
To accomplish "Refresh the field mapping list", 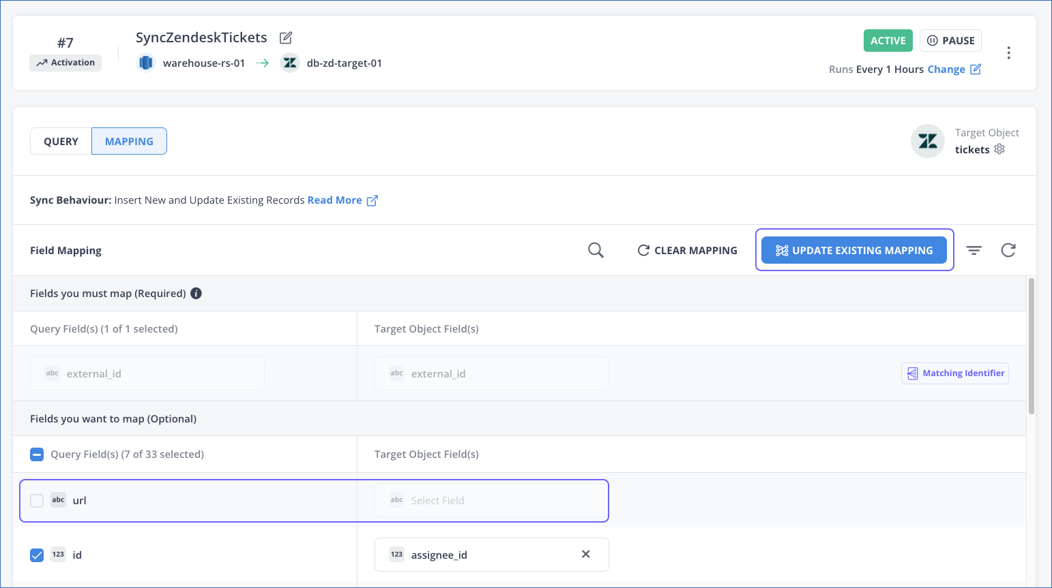I will (1008, 250).
